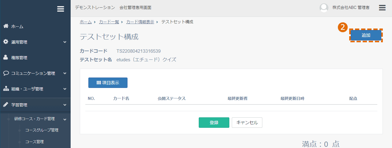392x148 pixels.
Task: Click the speech bubble icon beside コミュニケーション管理
Action: (x=6, y=73)
